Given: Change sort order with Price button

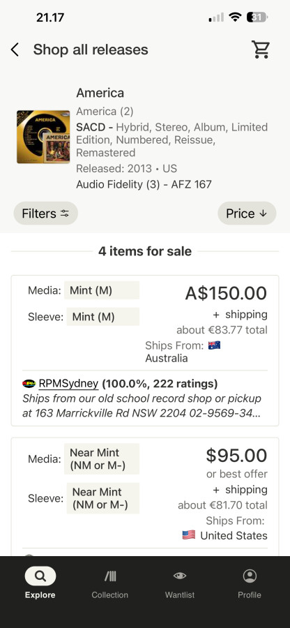Looking at the screenshot, I should click(247, 214).
